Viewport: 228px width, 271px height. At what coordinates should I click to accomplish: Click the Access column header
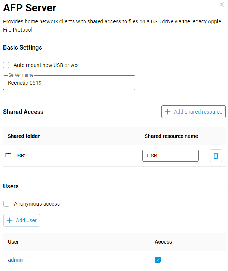point(163,242)
